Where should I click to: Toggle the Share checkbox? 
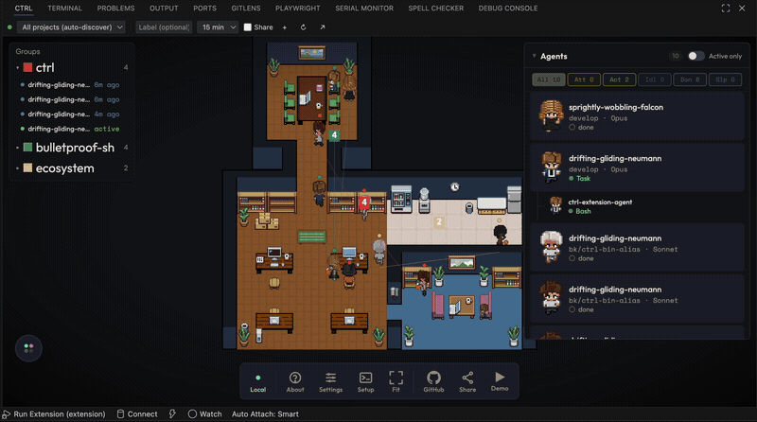click(x=248, y=27)
